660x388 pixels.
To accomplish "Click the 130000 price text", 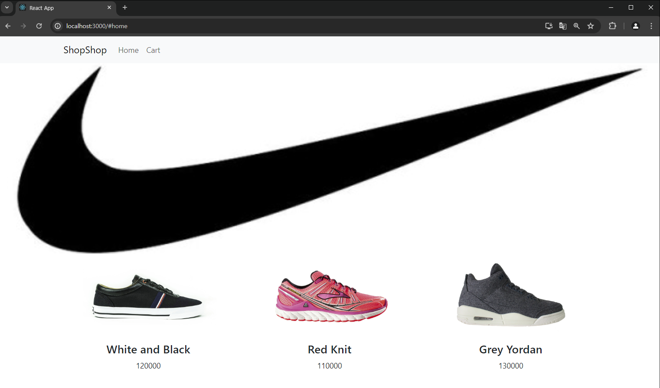I will tap(511, 366).
